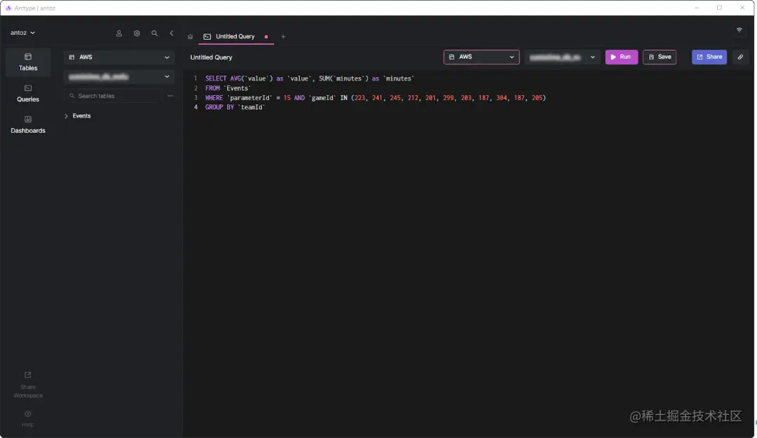Click the Share Workspace icon
The height and width of the screenshot is (438, 757).
tap(27, 375)
